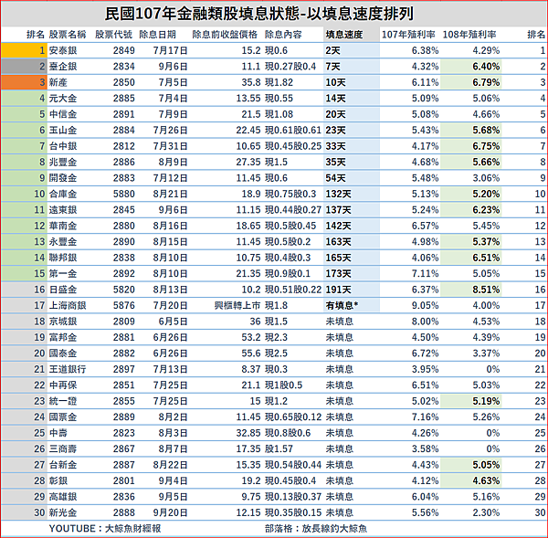Click the '上海商銀' name cell
Screen dimensions: 548x538
(68, 306)
